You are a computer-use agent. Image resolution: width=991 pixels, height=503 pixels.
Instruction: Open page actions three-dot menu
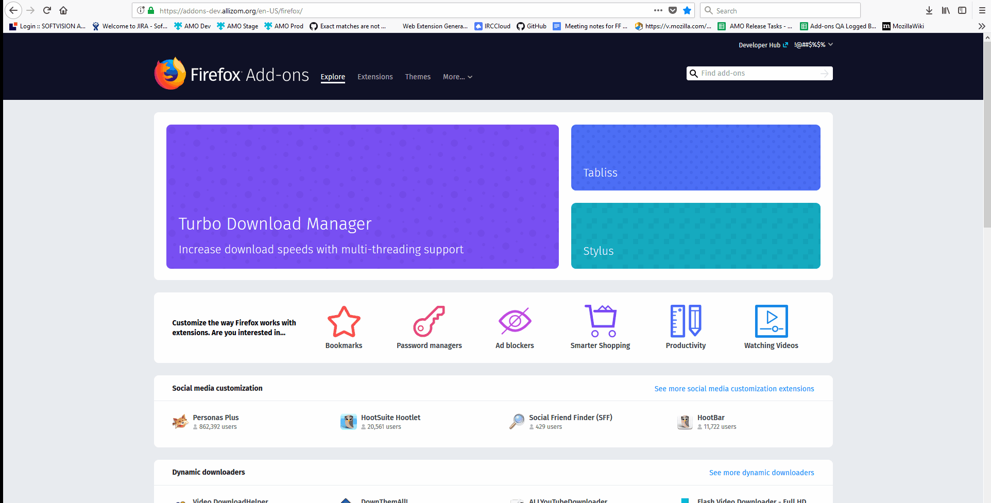tap(658, 10)
